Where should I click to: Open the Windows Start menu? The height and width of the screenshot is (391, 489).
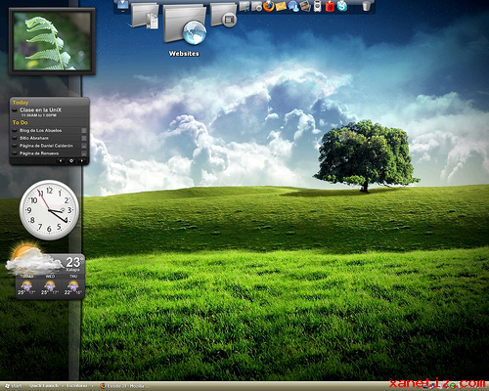pos(13,386)
